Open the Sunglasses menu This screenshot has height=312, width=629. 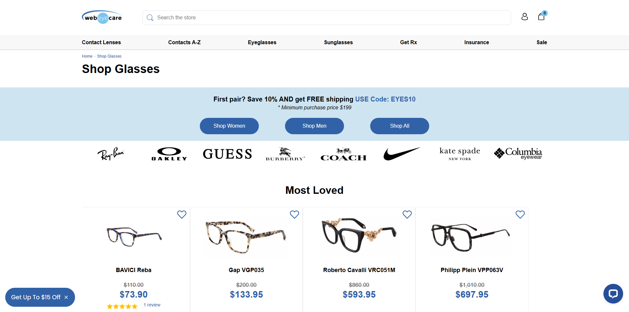pos(338,42)
